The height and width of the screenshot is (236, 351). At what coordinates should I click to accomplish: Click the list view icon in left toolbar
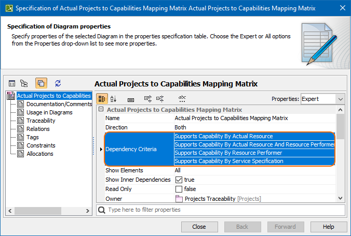click(x=12, y=83)
